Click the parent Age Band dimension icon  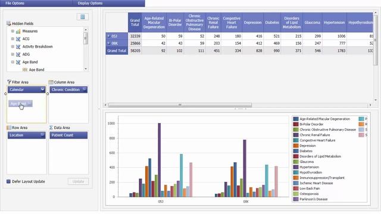(18, 62)
